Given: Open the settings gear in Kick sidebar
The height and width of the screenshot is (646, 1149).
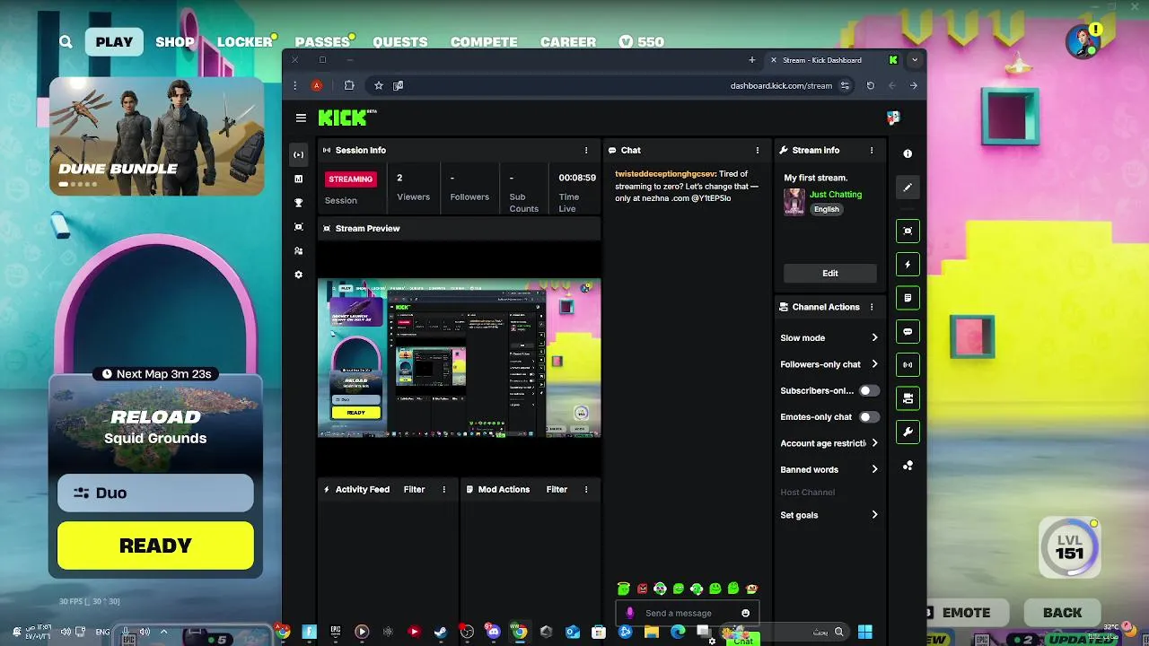Looking at the screenshot, I should [x=299, y=275].
